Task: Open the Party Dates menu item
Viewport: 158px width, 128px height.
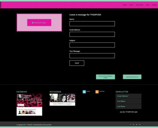Action: (x=139, y=5)
